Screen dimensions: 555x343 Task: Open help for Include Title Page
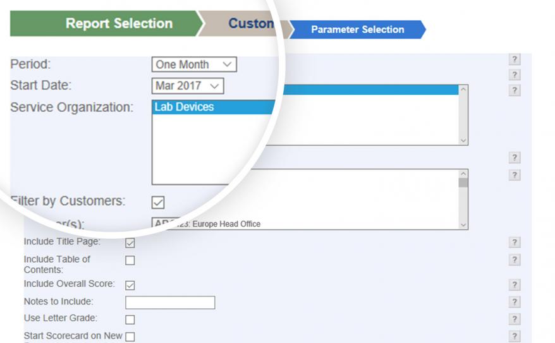(x=515, y=243)
